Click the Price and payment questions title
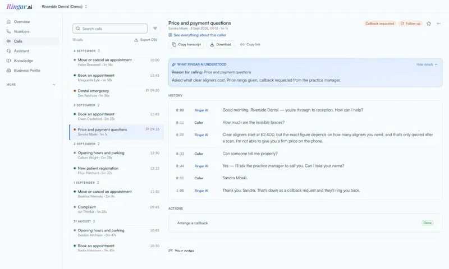The height and width of the screenshot is (269, 449). pyautogui.click(x=200, y=23)
